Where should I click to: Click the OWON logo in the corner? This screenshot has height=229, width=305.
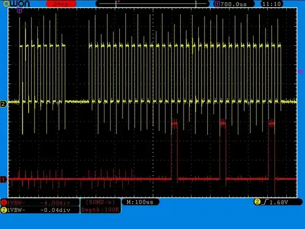click(16, 3)
